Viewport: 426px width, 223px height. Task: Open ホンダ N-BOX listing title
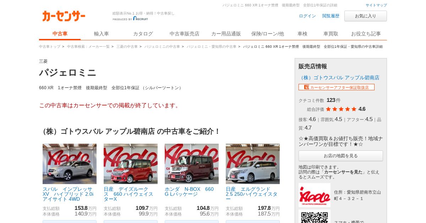(x=189, y=191)
